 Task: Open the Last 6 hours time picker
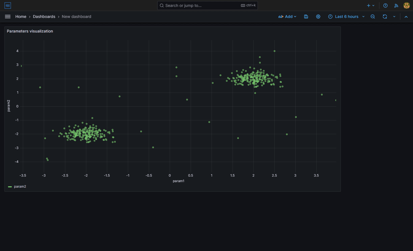point(346,17)
